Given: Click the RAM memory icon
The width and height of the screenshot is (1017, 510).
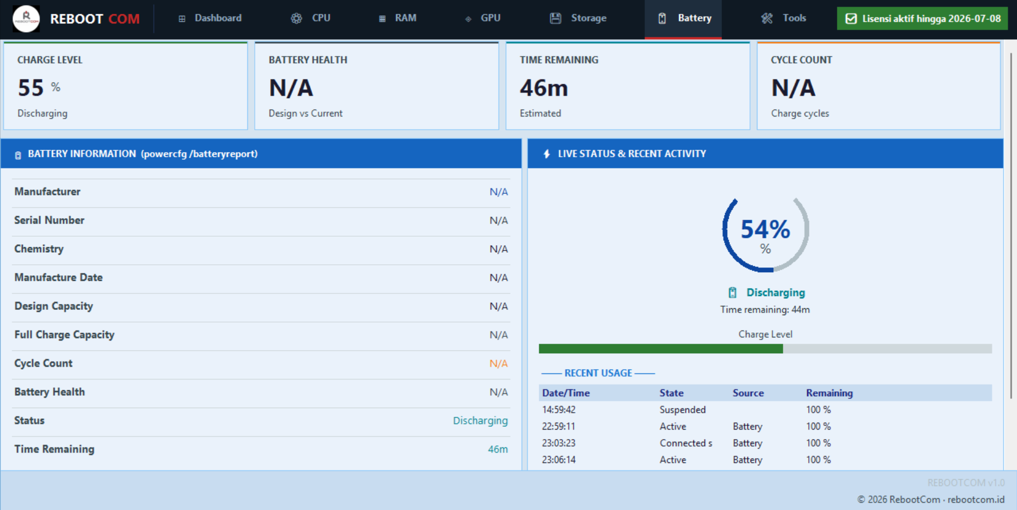Looking at the screenshot, I should click(382, 19).
